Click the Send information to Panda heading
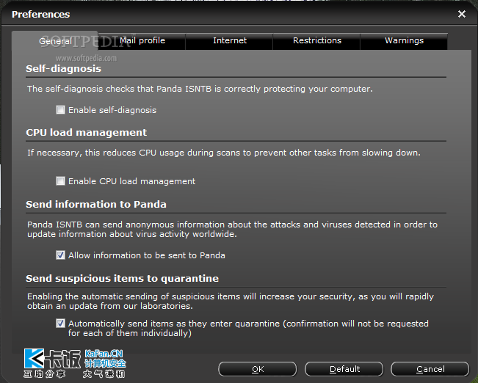 pos(96,205)
